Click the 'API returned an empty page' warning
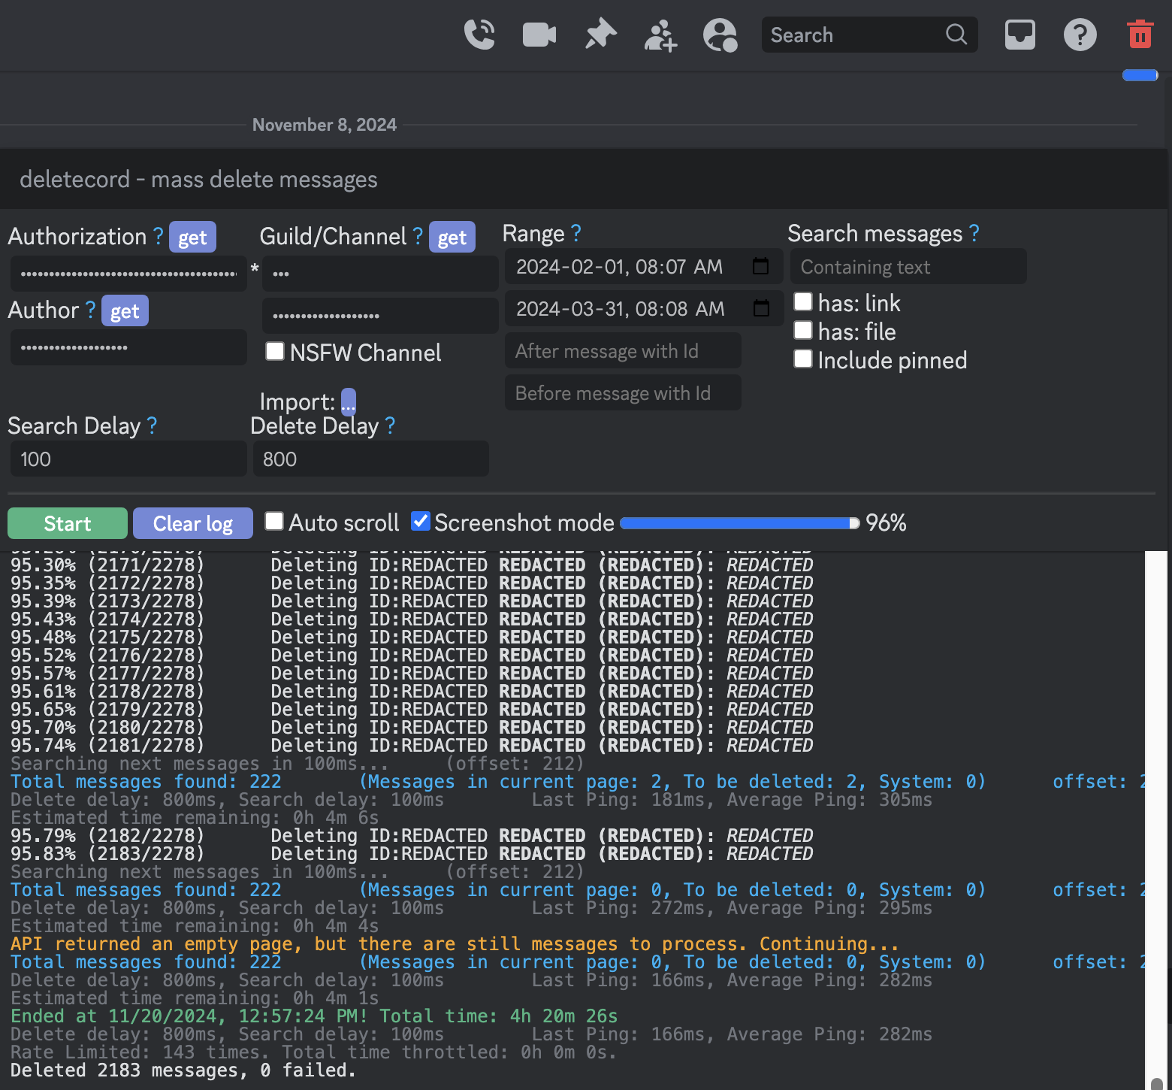1172x1090 pixels. [x=455, y=944]
